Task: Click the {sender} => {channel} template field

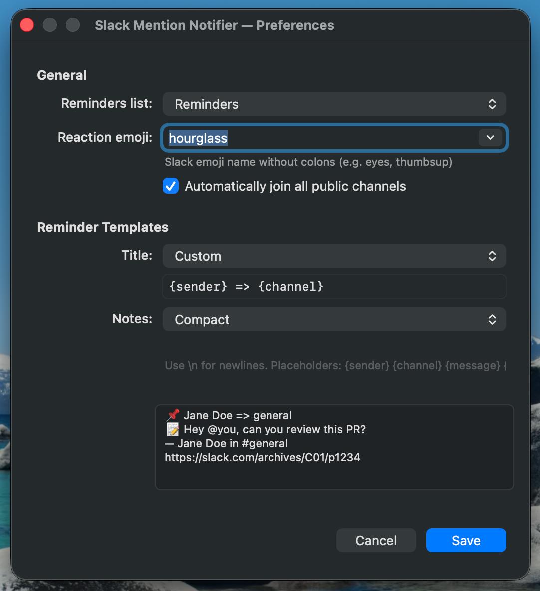Action: (334, 286)
